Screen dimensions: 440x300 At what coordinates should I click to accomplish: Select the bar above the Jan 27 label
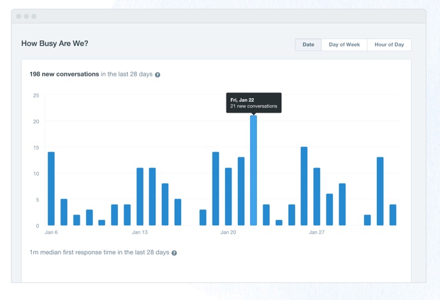(x=317, y=197)
